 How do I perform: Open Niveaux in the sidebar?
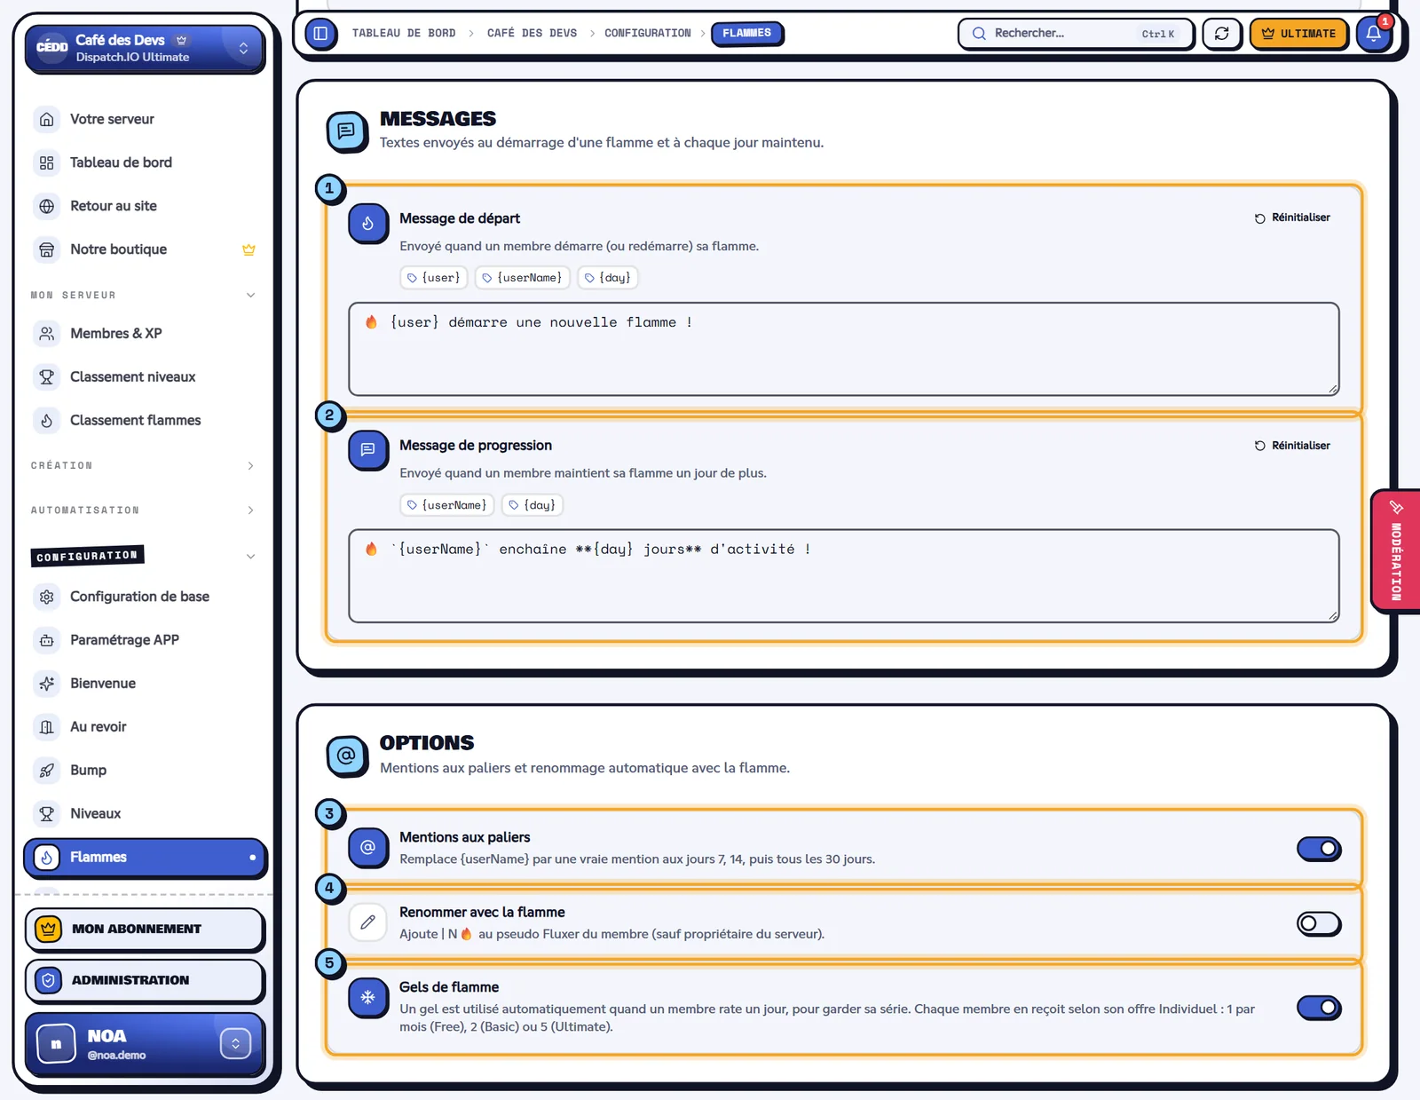coord(145,813)
